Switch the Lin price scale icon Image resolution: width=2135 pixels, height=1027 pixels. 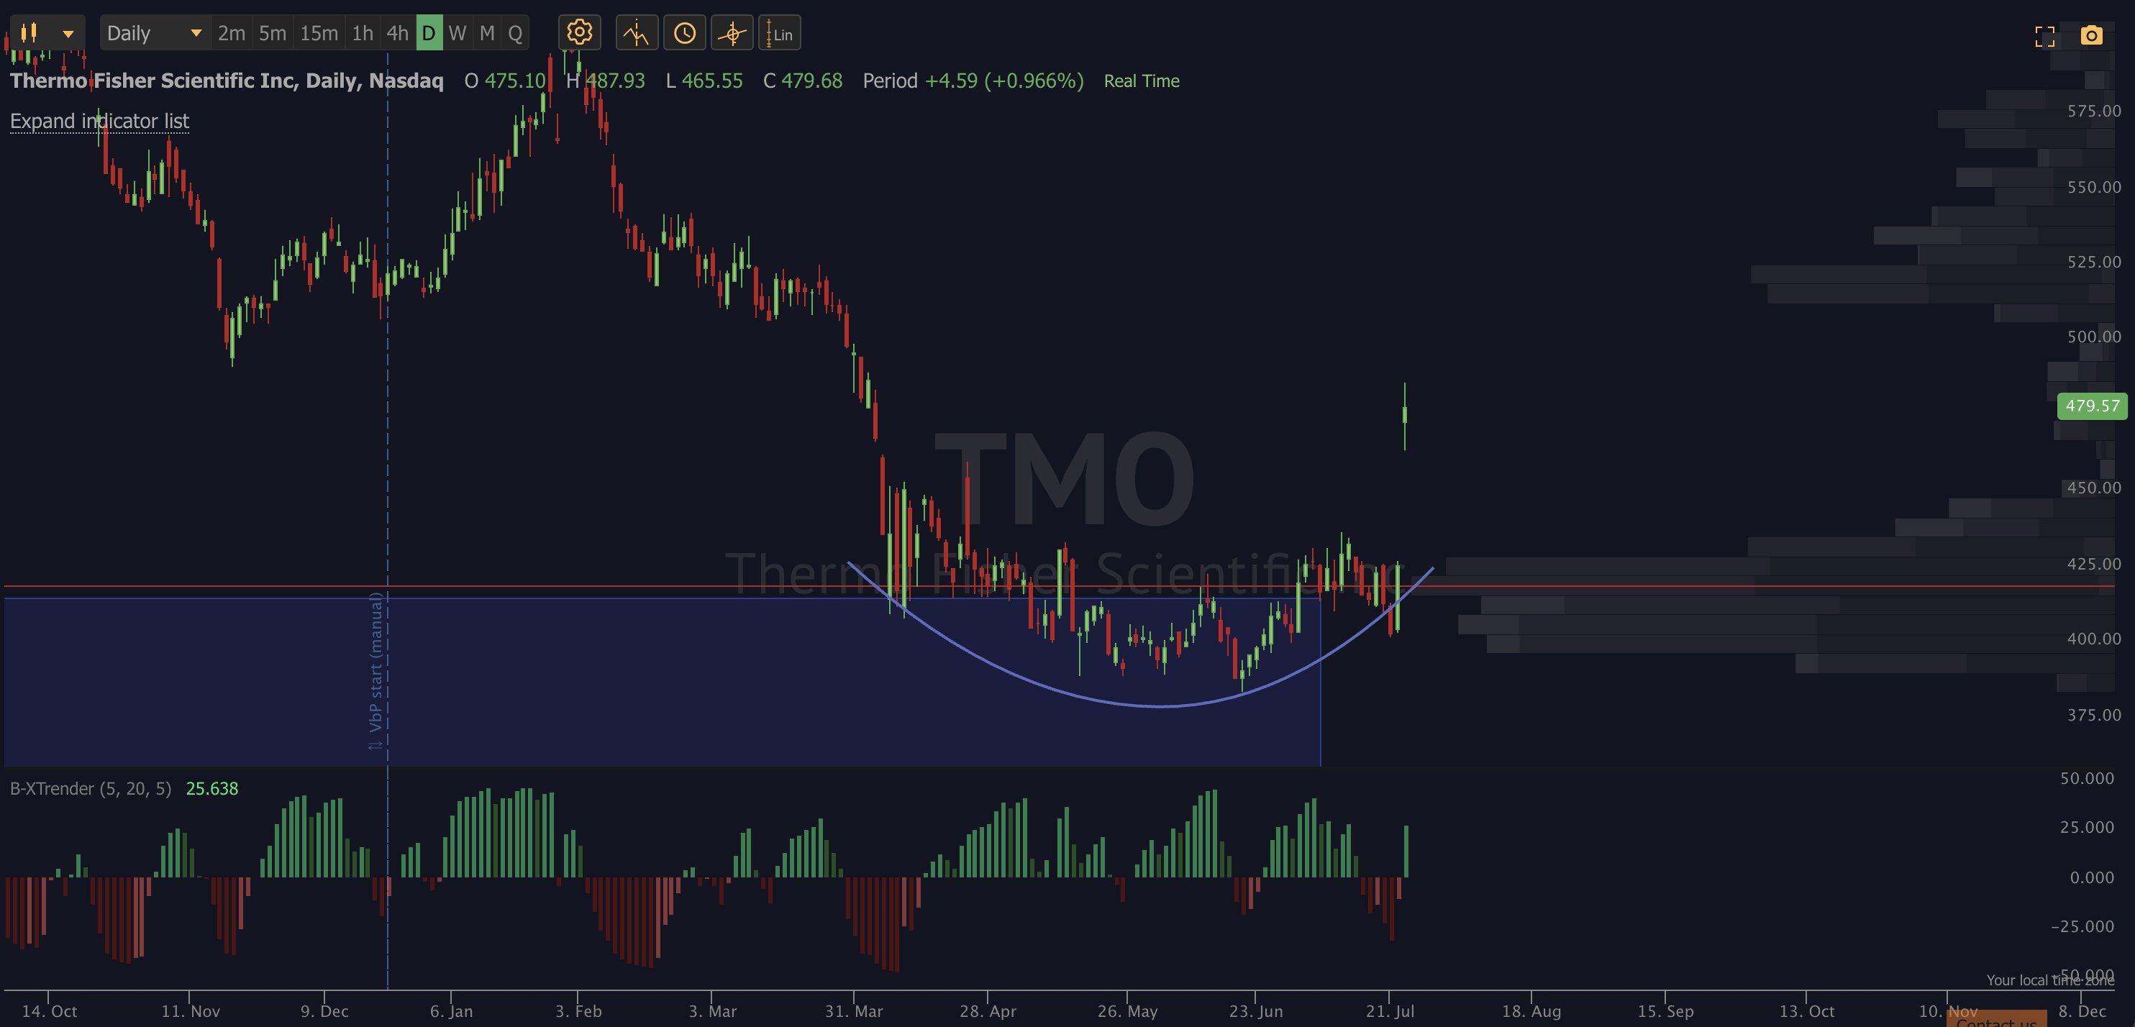coord(779,33)
